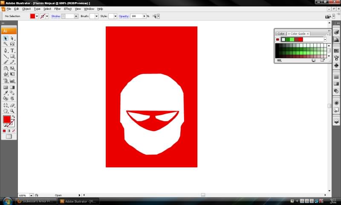Click the Opacity value field
The image size is (341, 205).
coord(136,16)
